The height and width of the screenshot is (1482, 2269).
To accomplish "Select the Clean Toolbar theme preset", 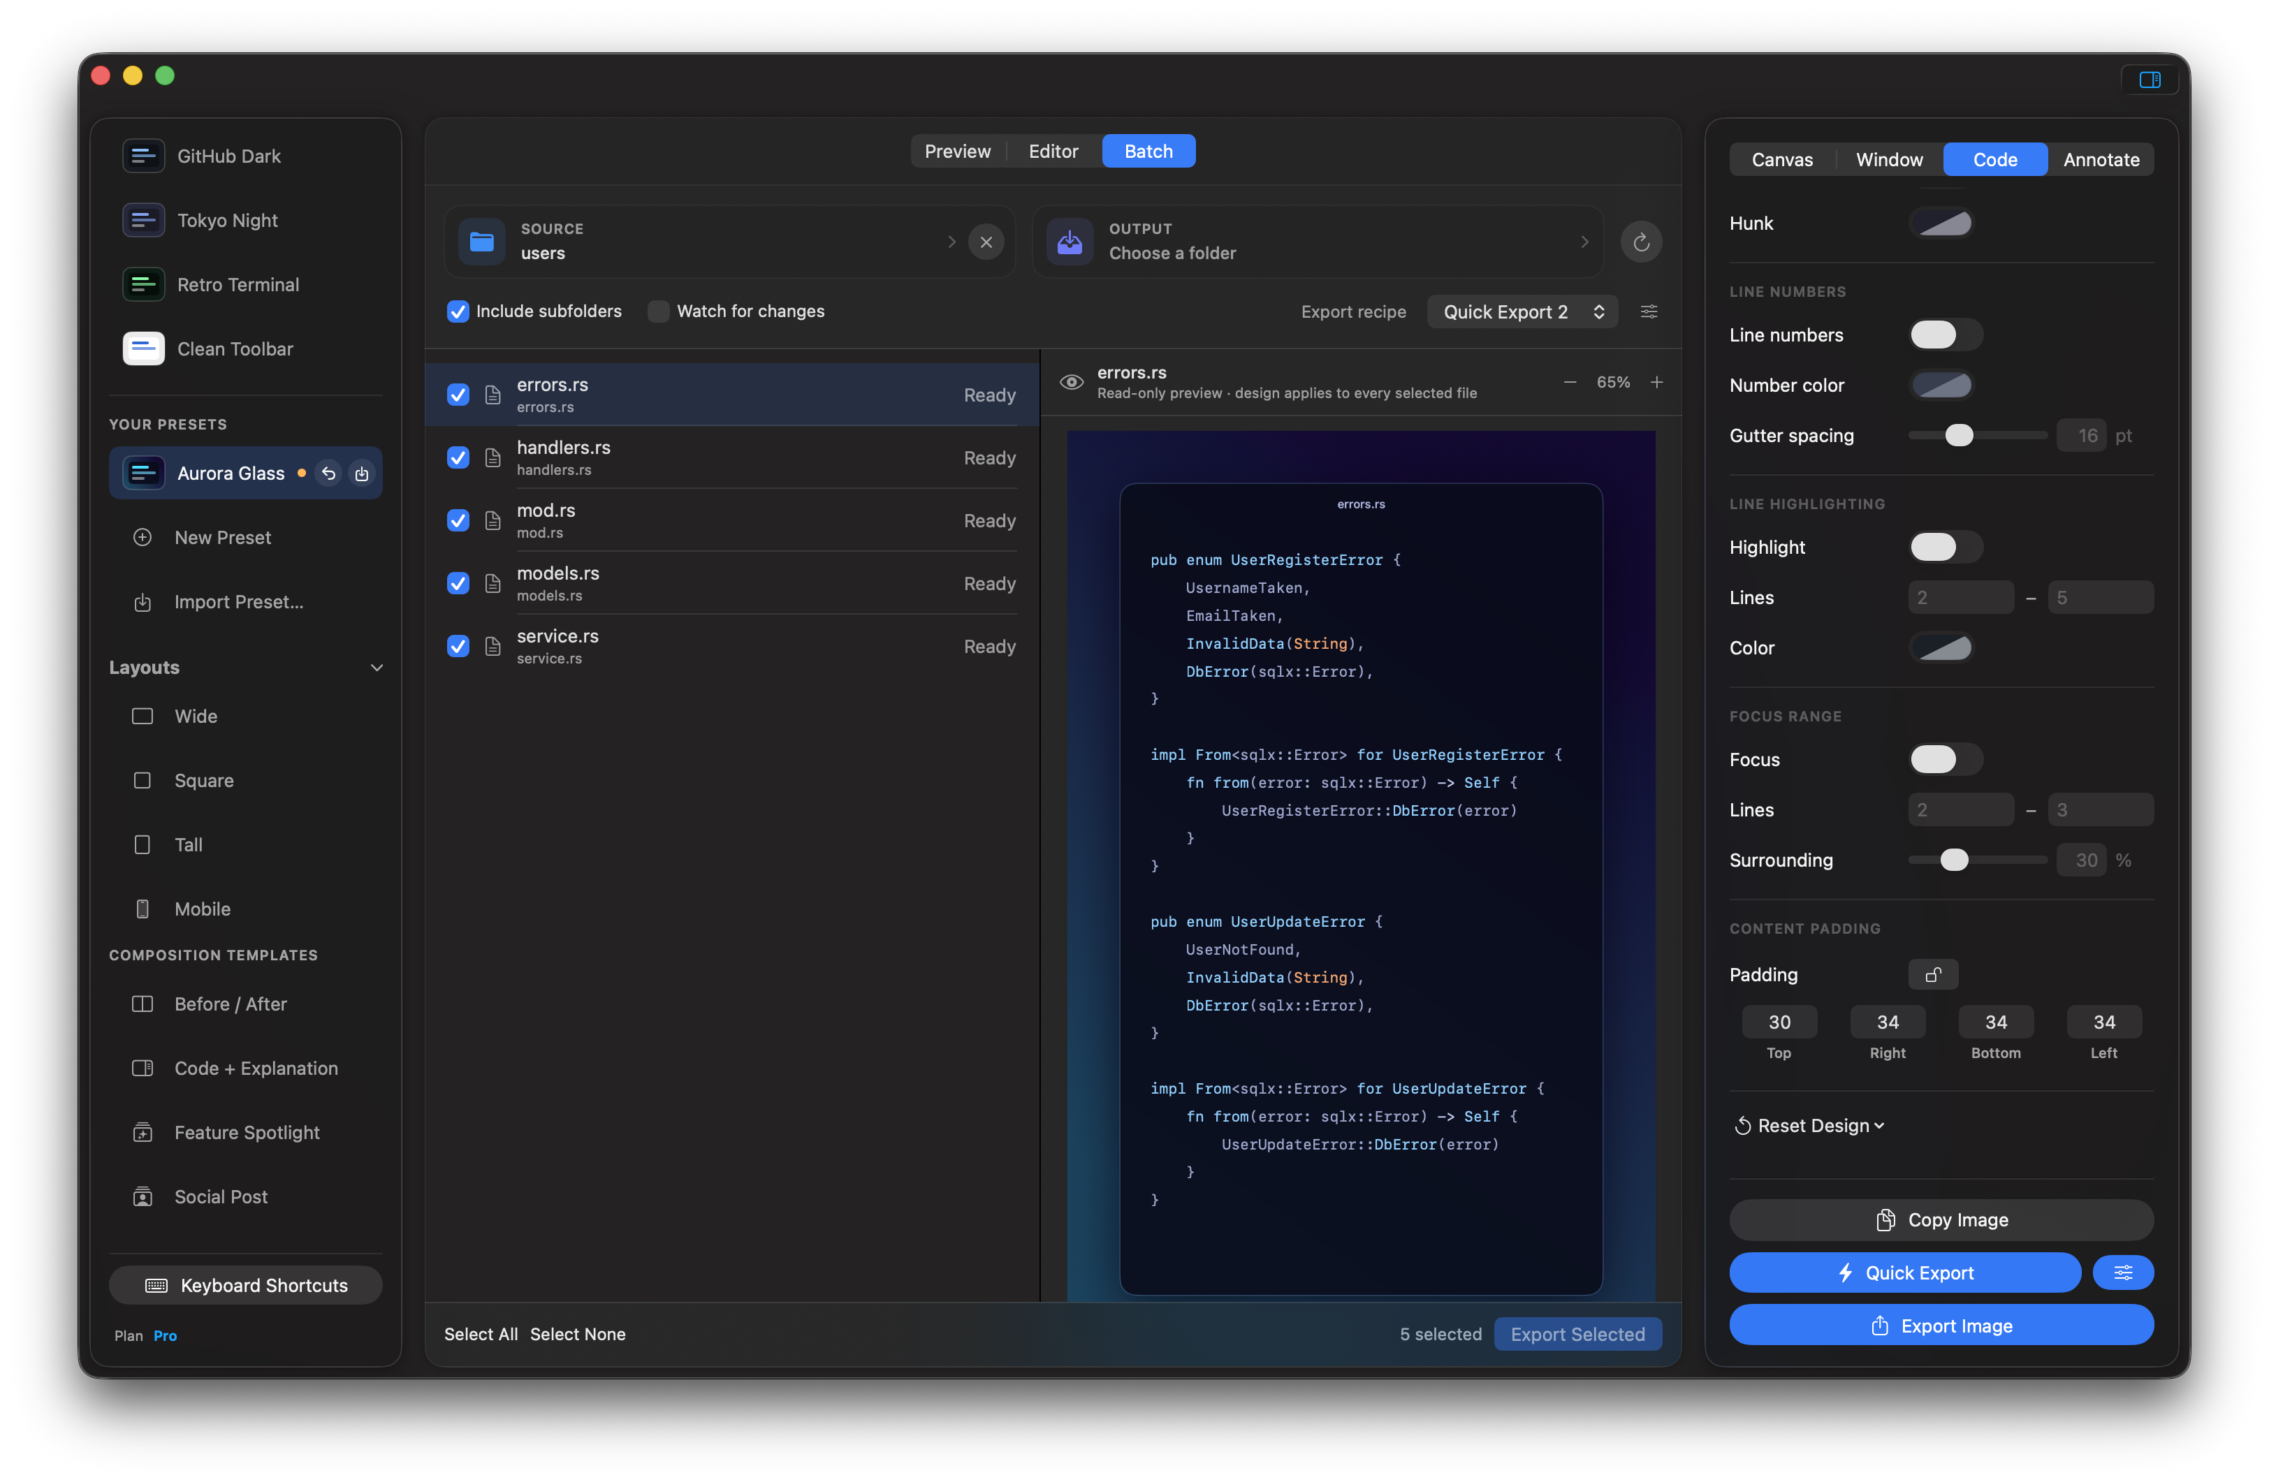I will click(245, 349).
